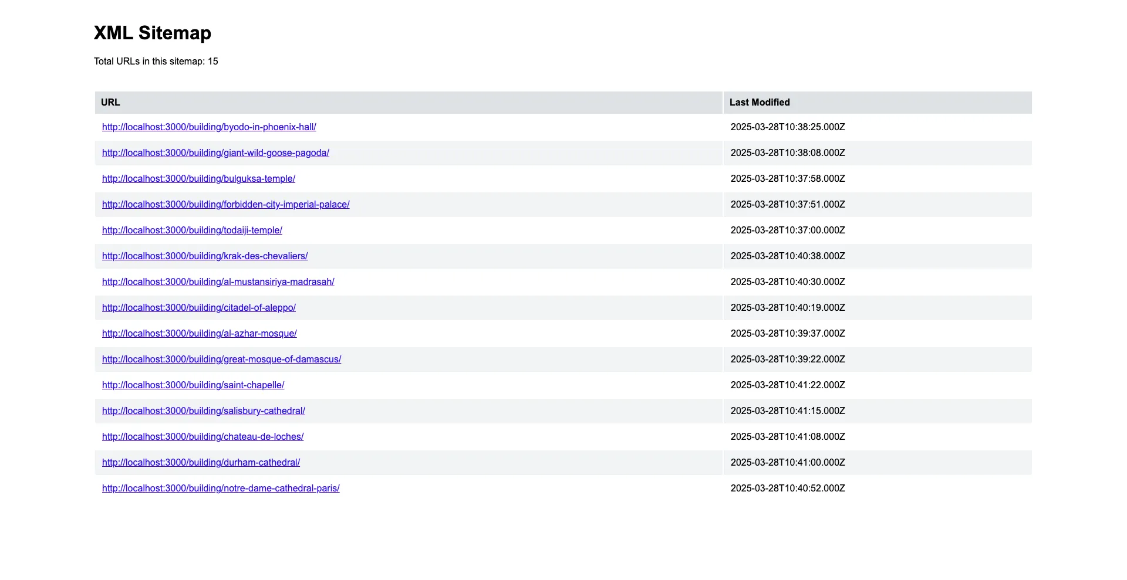Click the krak-des-chevaliers link
Image resolution: width=1127 pixels, height=580 pixels.
[205, 256]
